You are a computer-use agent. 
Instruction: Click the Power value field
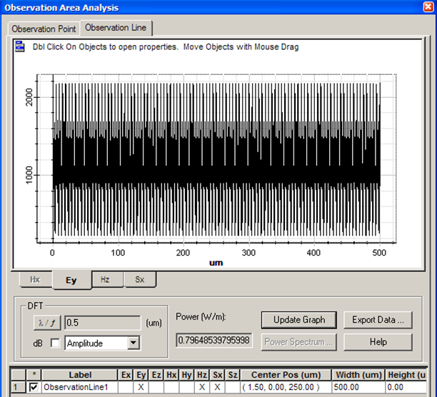click(x=214, y=340)
